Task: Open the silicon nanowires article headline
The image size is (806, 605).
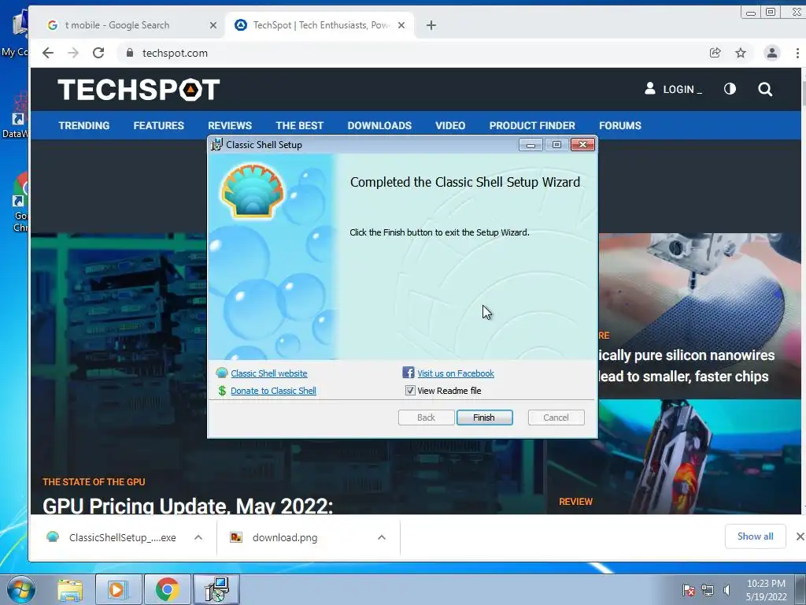Action: tap(686, 366)
